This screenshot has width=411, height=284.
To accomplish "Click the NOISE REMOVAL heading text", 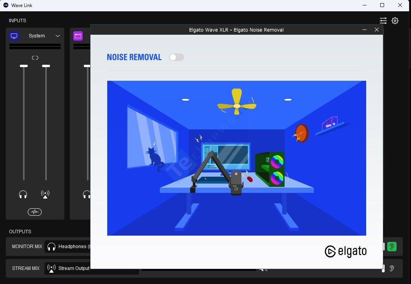I will coord(134,57).
